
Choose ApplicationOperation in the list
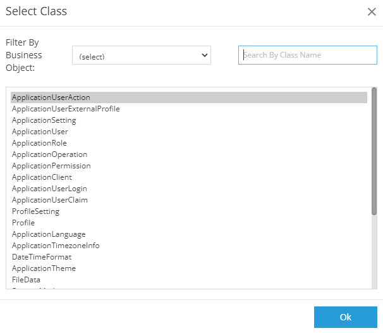point(49,154)
